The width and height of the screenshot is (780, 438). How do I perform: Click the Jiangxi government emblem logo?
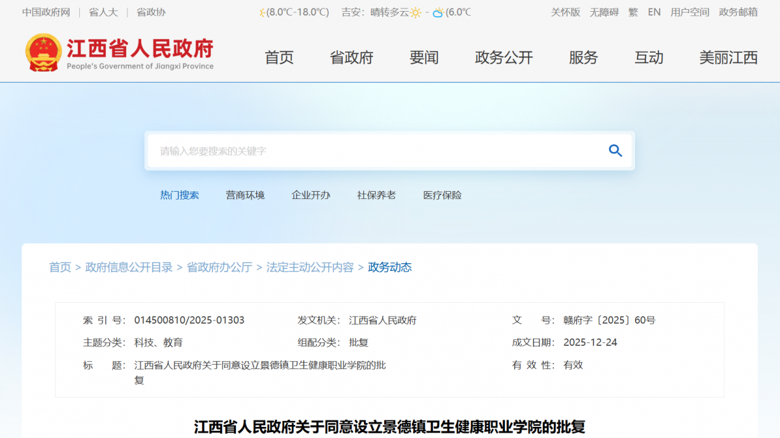[x=44, y=53]
